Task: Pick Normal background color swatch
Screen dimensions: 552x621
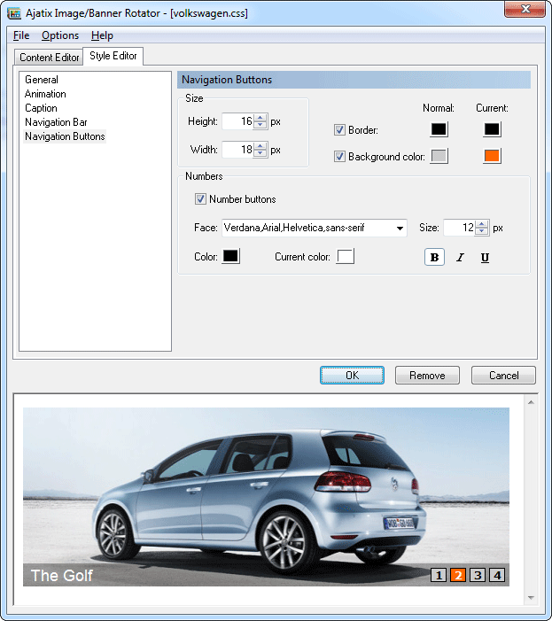Action: (x=439, y=156)
